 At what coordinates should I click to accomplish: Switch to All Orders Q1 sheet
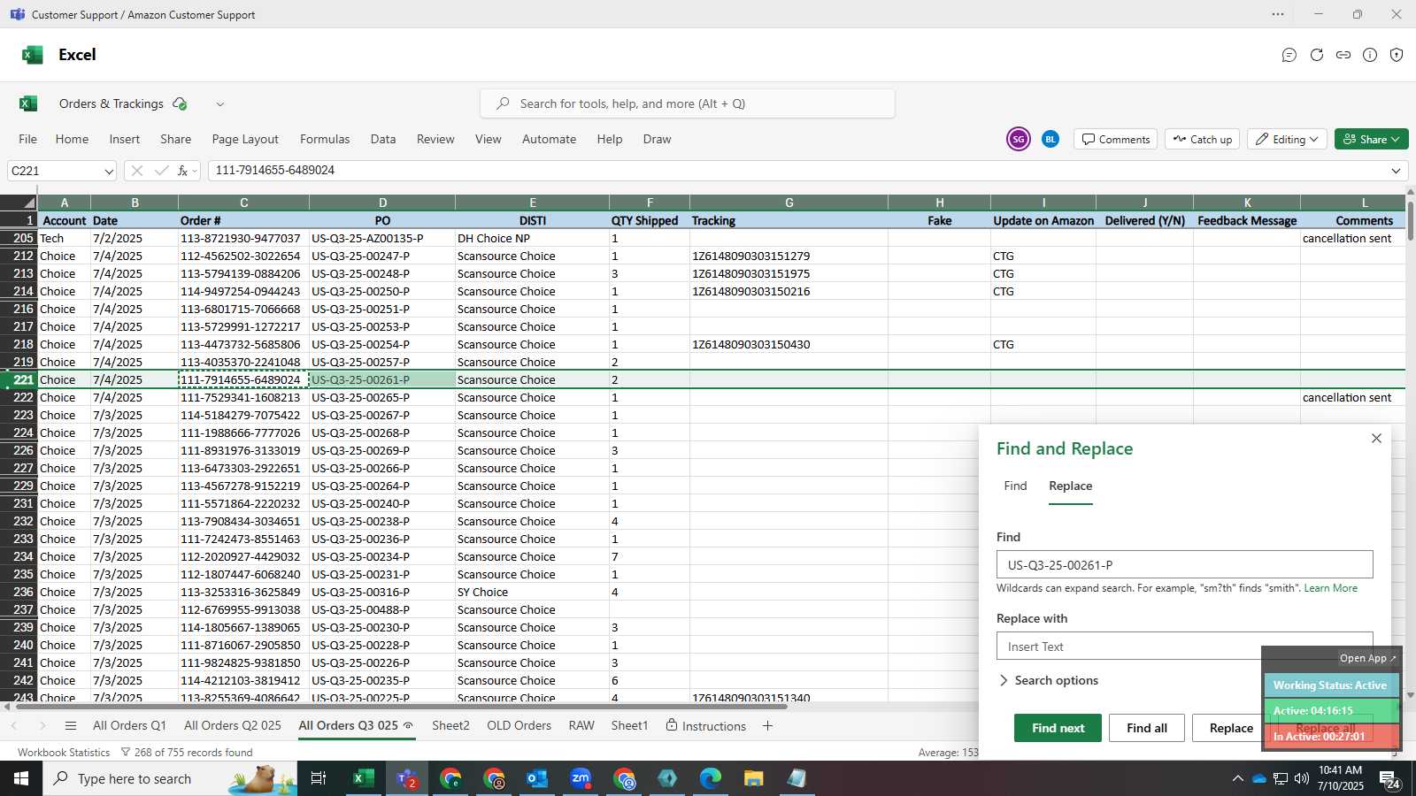point(129,726)
